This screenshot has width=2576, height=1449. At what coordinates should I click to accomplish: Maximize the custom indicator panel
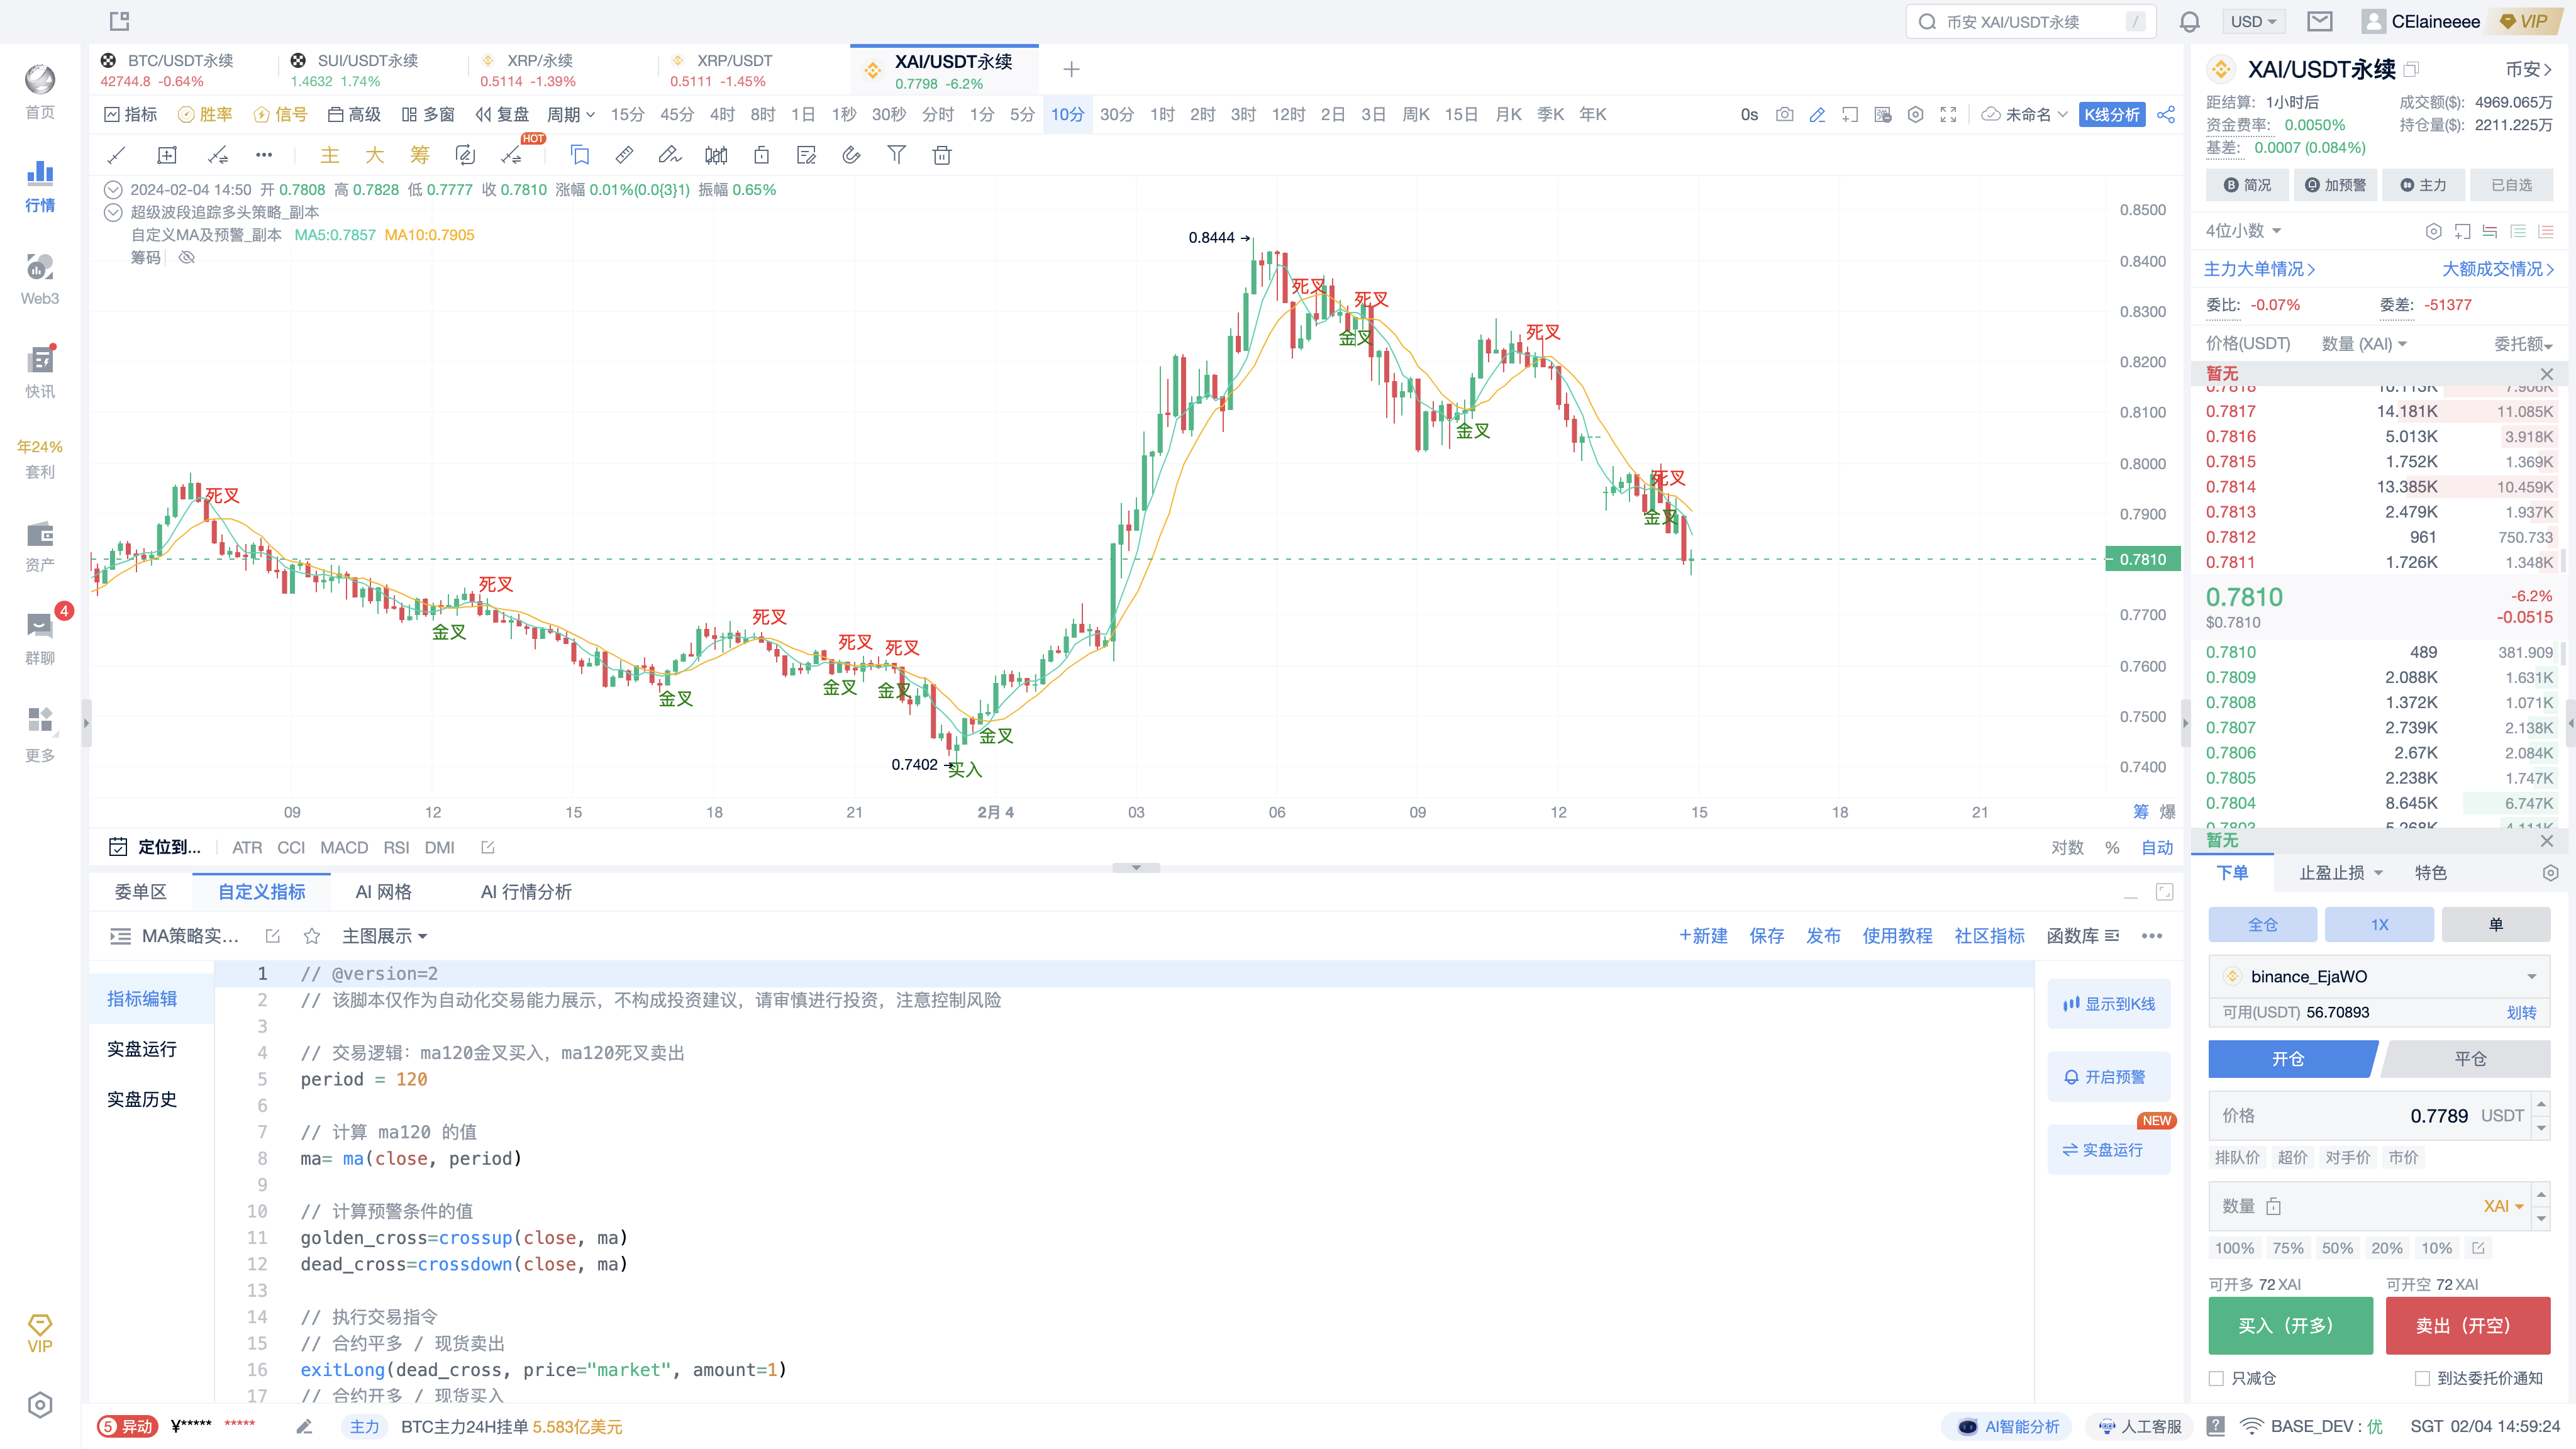pos(2165,892)
